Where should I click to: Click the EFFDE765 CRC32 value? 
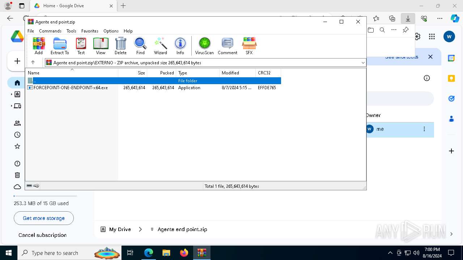[x=267, y=88]
